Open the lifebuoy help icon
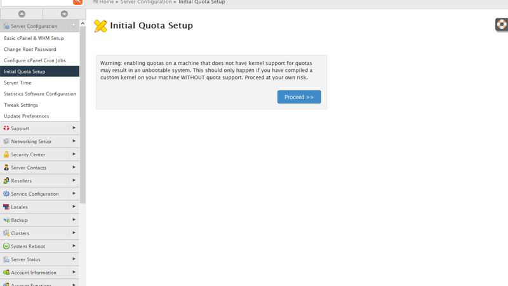Viewport: 508px width, 286px height. [x=502, y=25]
